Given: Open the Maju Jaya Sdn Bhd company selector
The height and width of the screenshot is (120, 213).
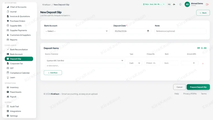Looking at the screenshot, I should click(x=154, y=4).
